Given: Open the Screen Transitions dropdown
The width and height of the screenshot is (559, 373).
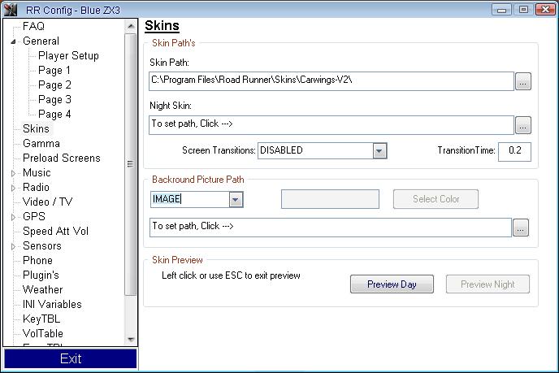Looking at the screenshot, I should pos(379,151).
